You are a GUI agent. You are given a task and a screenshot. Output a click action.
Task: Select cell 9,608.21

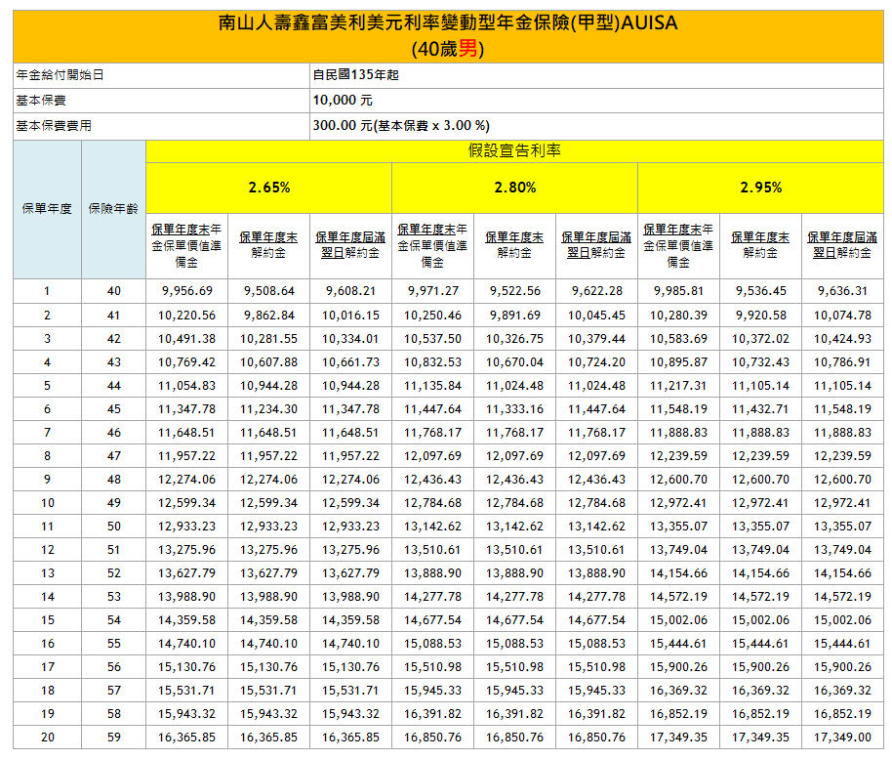tap(351, 291)
